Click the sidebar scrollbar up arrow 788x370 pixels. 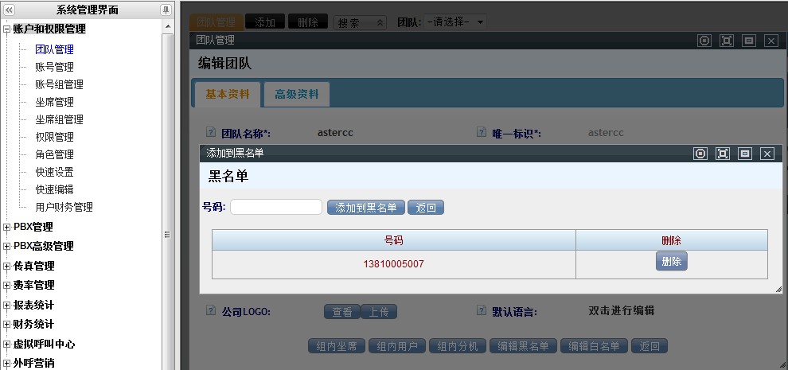[x=167, y=26]
